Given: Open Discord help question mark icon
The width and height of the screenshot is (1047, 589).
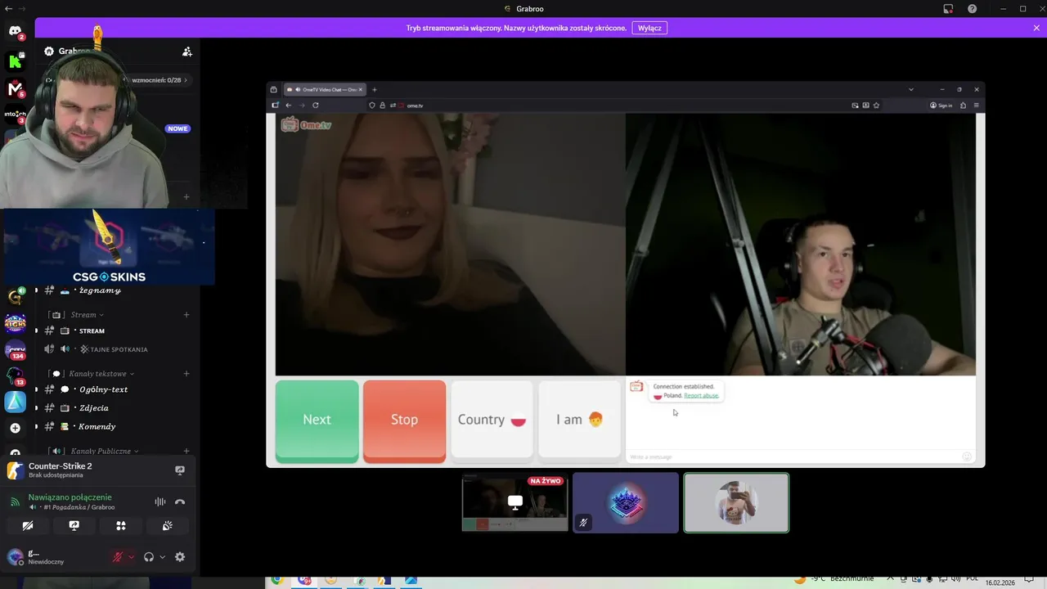Looking at the screenshot, I should point(972,9).
